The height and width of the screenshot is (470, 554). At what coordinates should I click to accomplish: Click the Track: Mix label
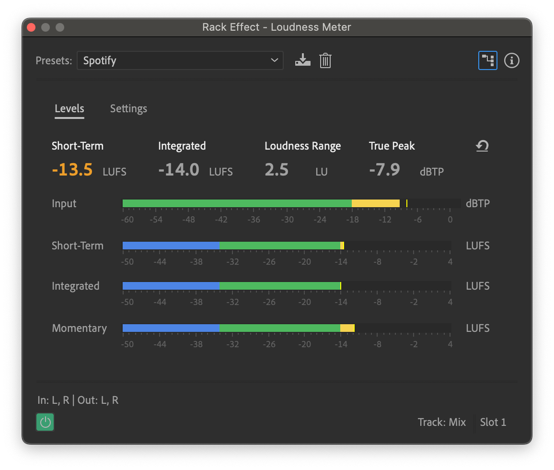pyautogui.click(x=442, y=423)
